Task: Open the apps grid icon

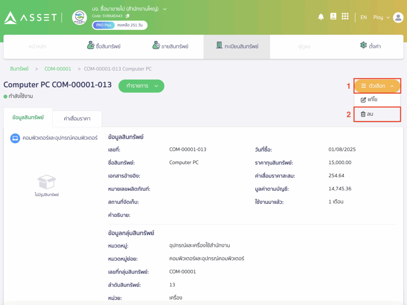Action: 345,16
